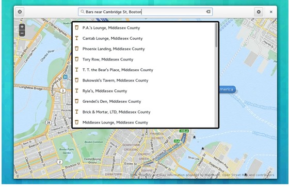
Task: Click the Longfellow Bridge label on the map
Action: [31, 88]
